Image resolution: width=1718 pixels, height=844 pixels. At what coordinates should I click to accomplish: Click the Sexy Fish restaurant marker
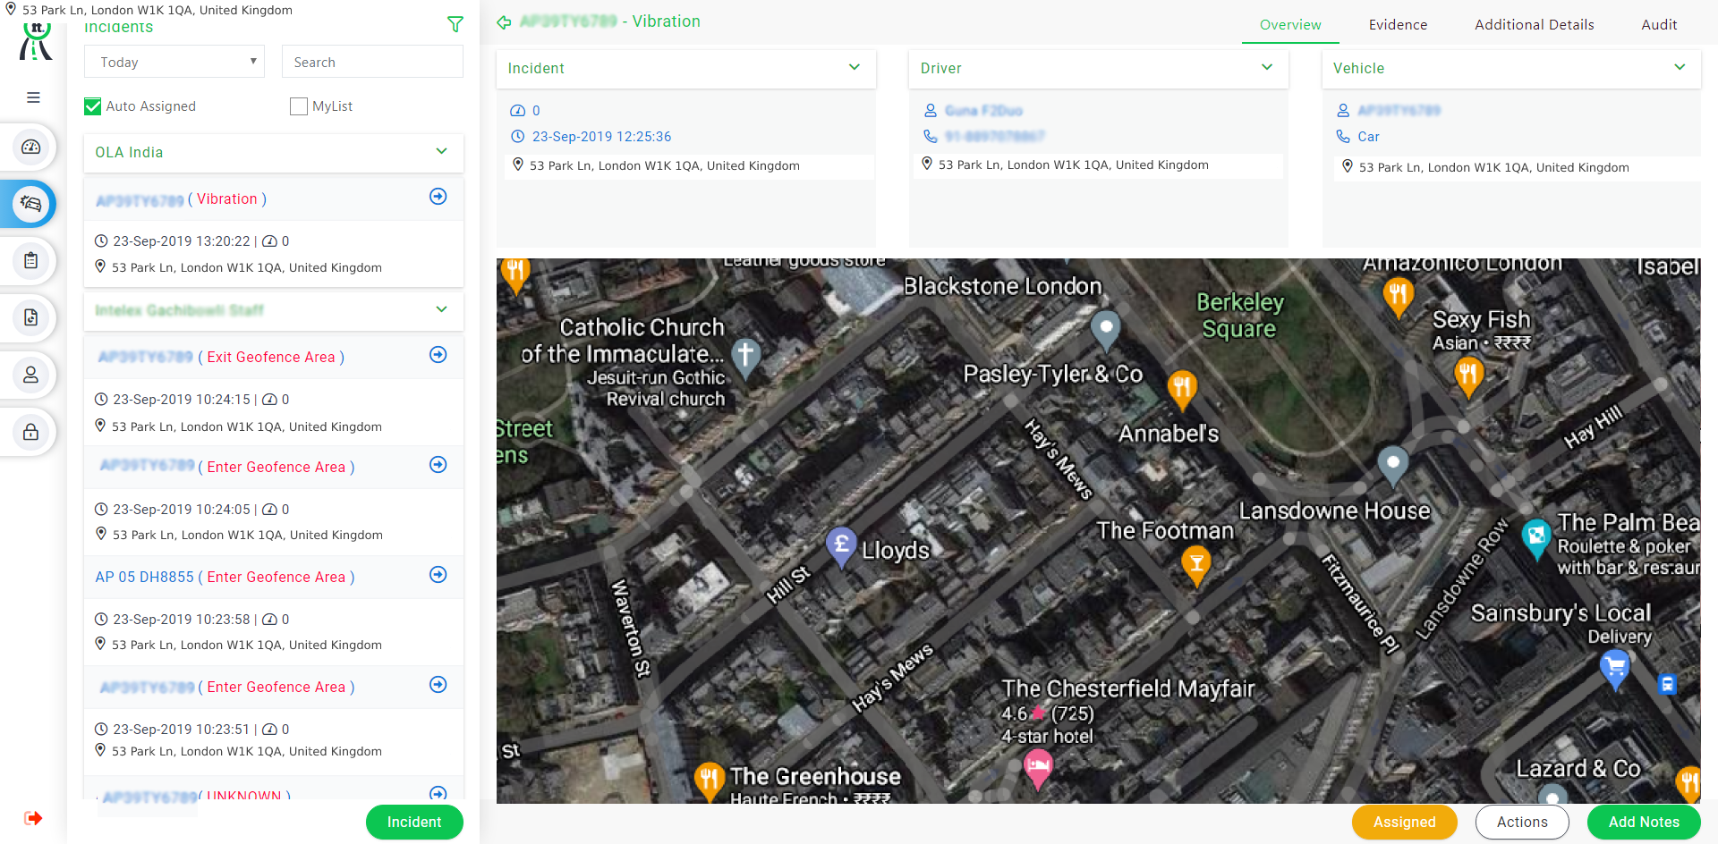pyautogui.click(x=1468, y=376)
